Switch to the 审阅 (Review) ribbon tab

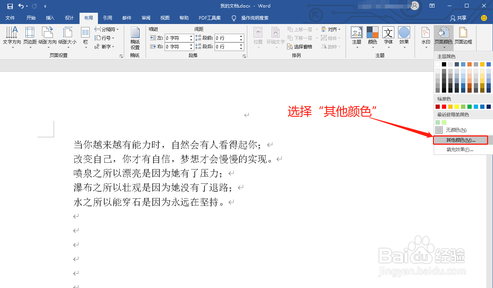click(x=146, y=18)
